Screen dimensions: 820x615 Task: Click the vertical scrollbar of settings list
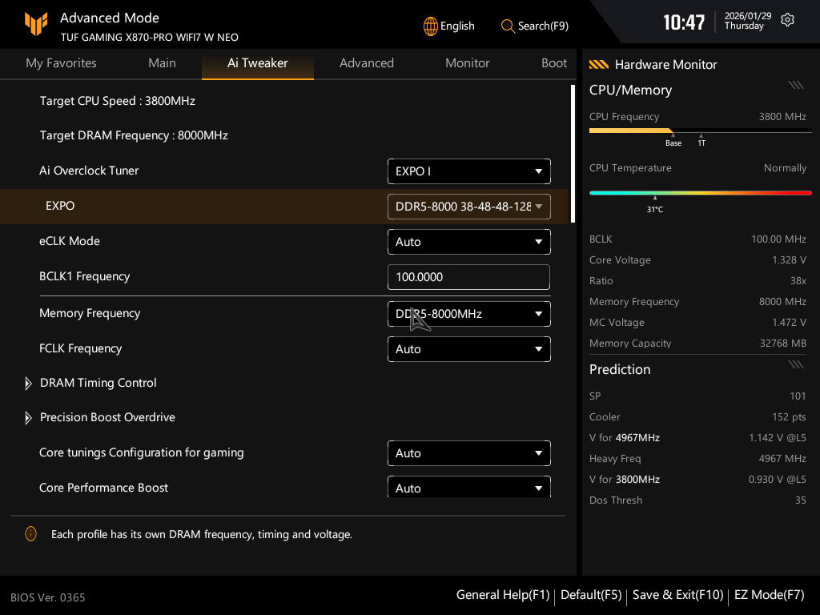coord(573,152)
